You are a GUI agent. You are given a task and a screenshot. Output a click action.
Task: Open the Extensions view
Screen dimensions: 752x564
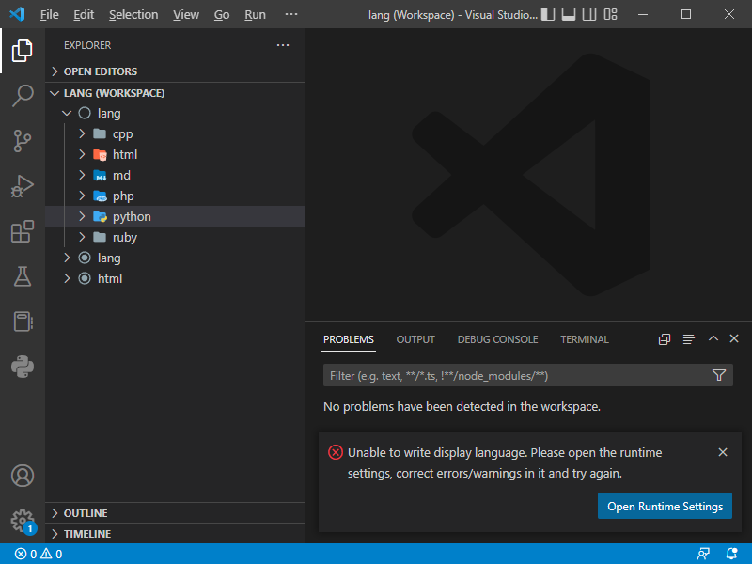pyautogui.click(x=23, y=231)
